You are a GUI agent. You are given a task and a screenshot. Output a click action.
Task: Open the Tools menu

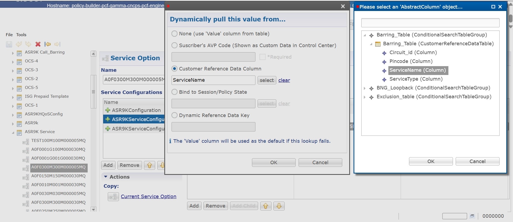(21, 35)
